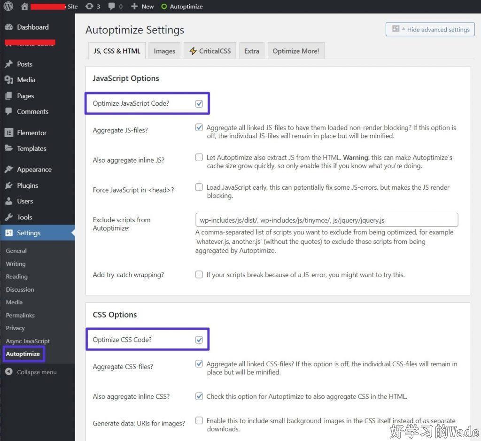Open Autoptimize settings submenu link
The image size is (481, 441).
(23, 354)
